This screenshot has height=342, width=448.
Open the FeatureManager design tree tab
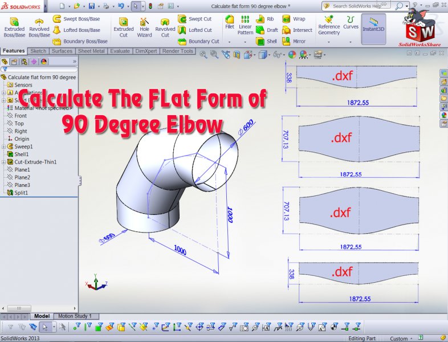click(x=5, y=62)
